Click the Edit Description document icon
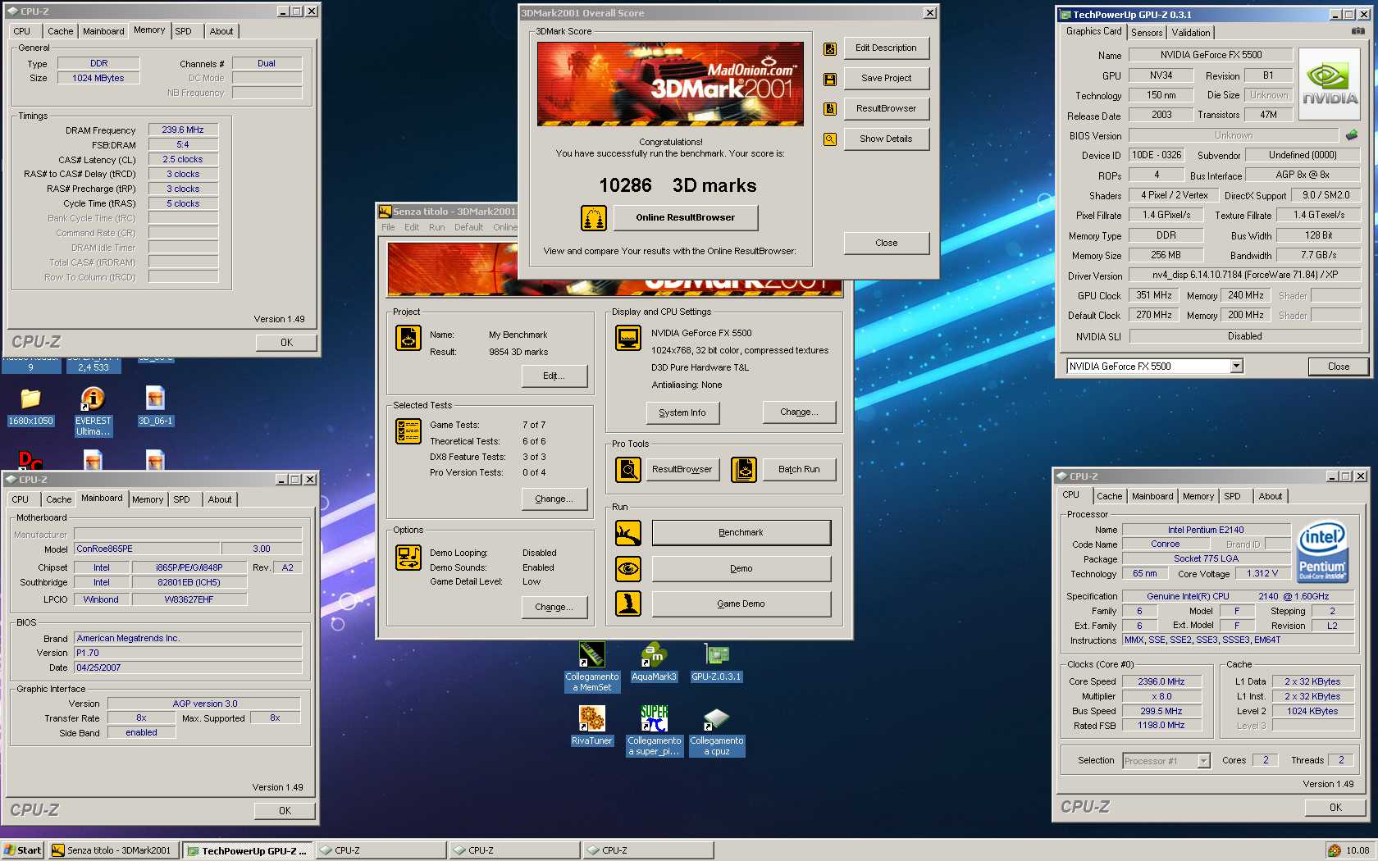 pyautogui.click(x=830, y=49)
